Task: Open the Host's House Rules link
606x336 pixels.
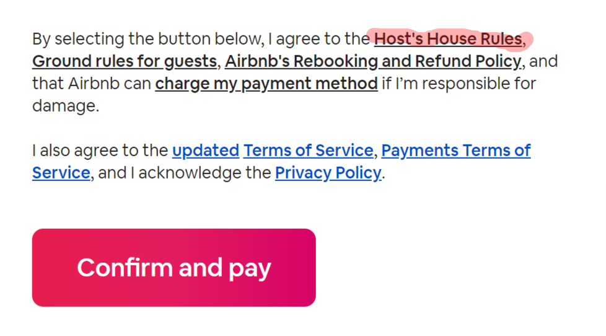Action: click(x=448, y=39)
